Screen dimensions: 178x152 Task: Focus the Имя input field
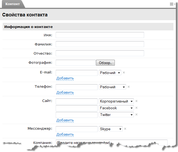(100, 35)
